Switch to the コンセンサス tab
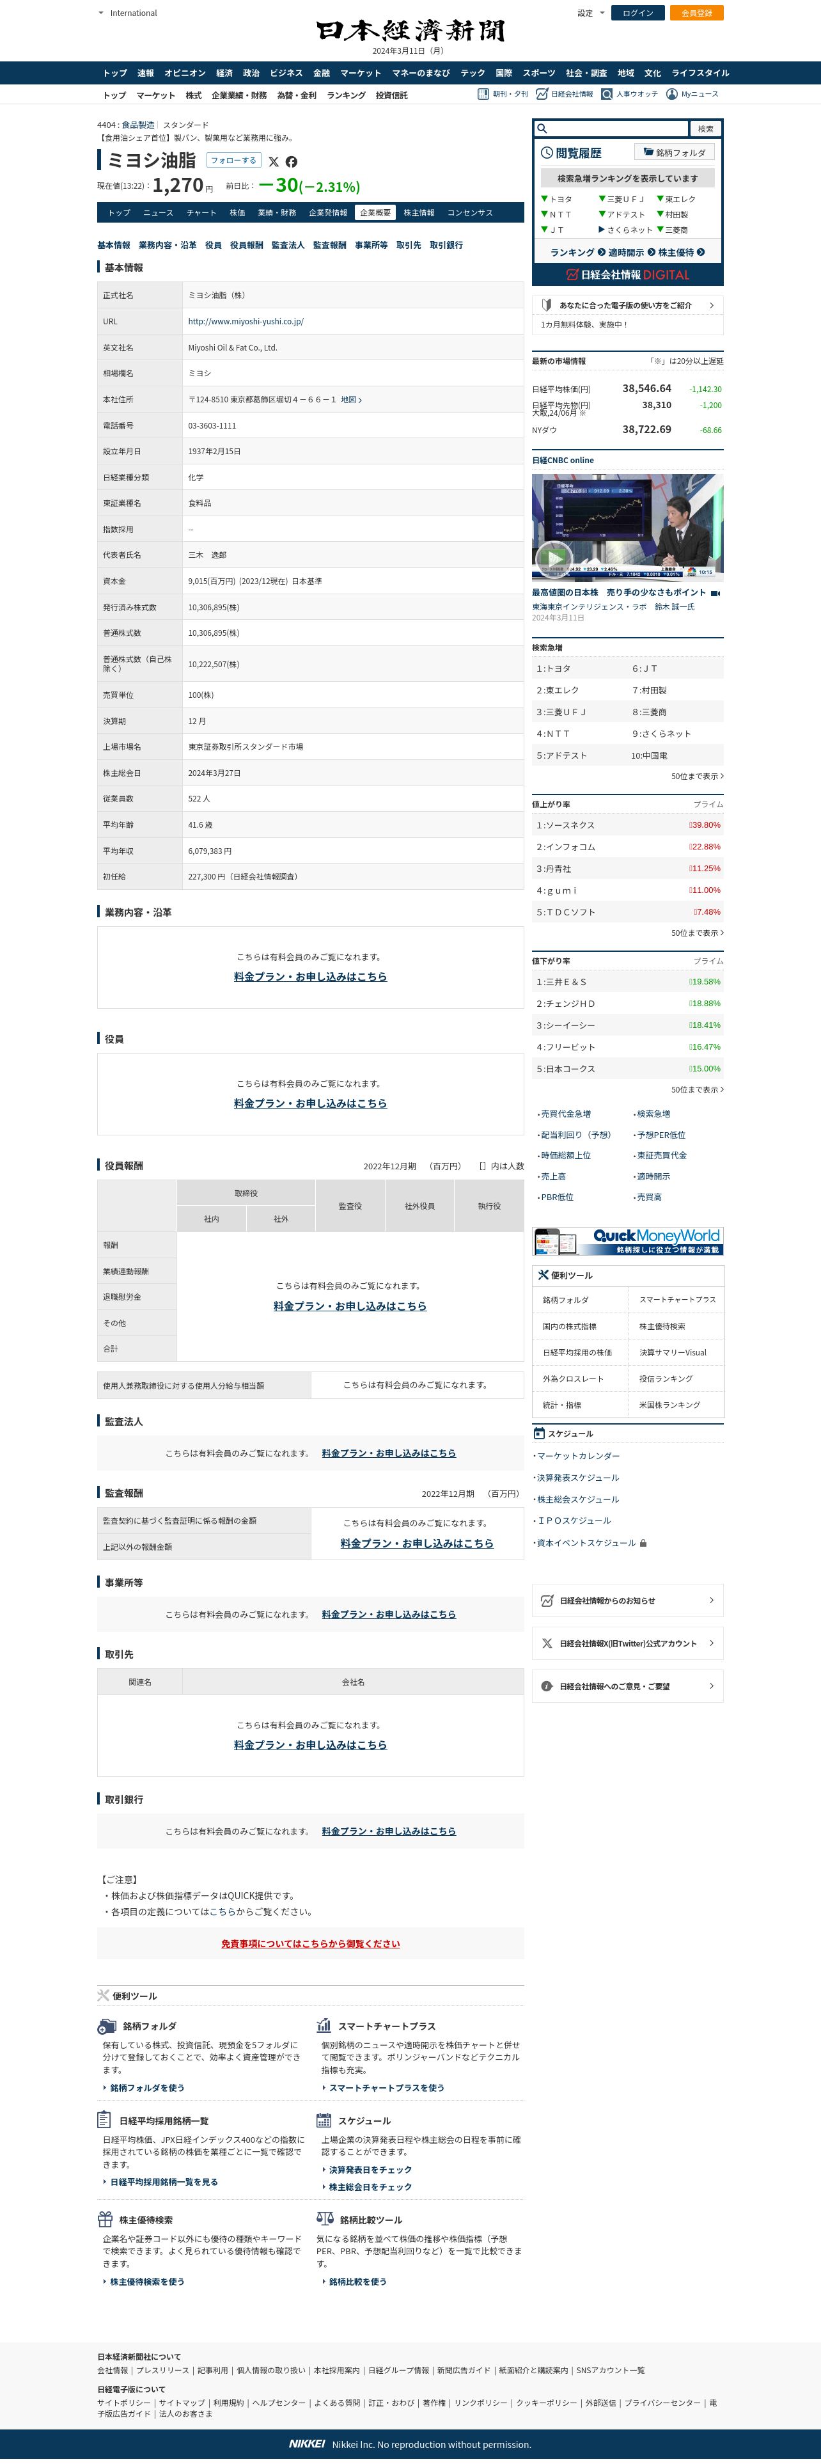This screenshot has height=2464, width=821. [470, 212]
